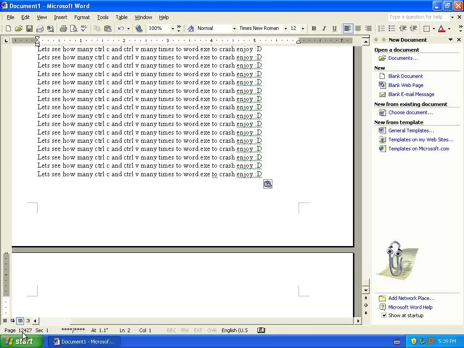Open the Zoom percentage dropdown
The width and height of the screenshot is (464, 348).
pyautogui.click(x=173, y=29)
